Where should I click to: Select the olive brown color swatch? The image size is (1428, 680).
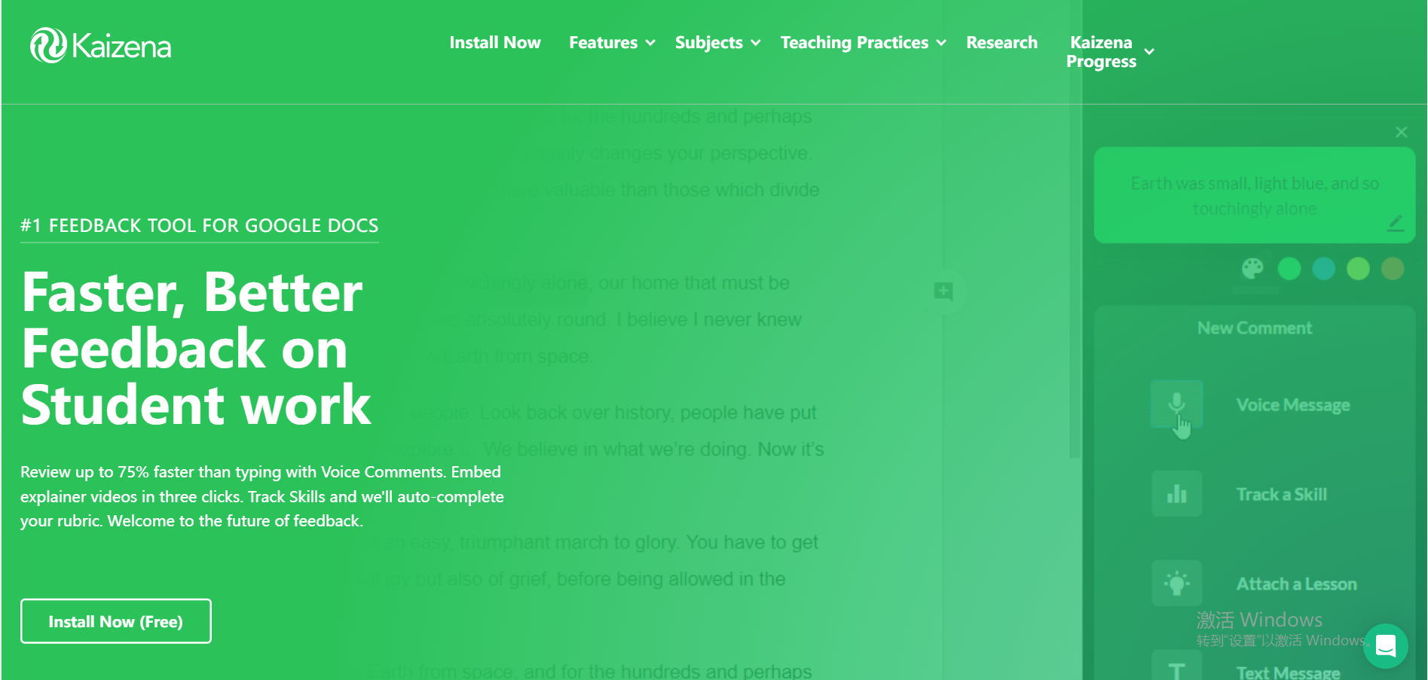(x=1393, y=269)
